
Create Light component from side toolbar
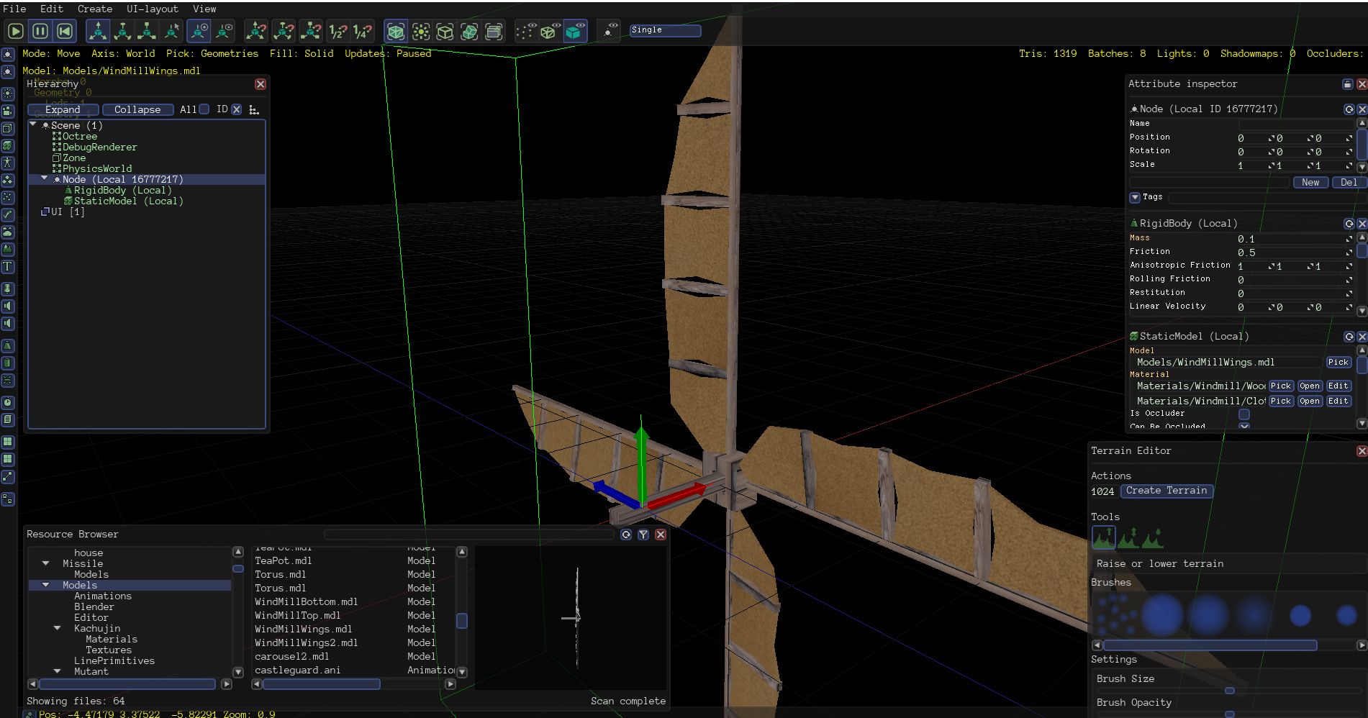point(8,94)
